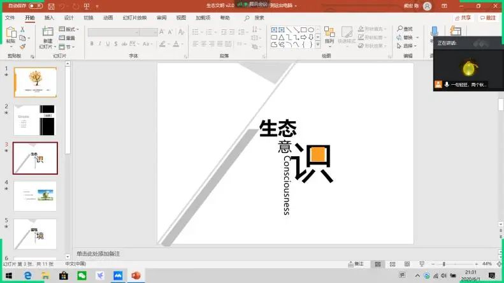
Task: Select the Format Painter brush icon
Action: pyautogui.click(x=22, y=47)
